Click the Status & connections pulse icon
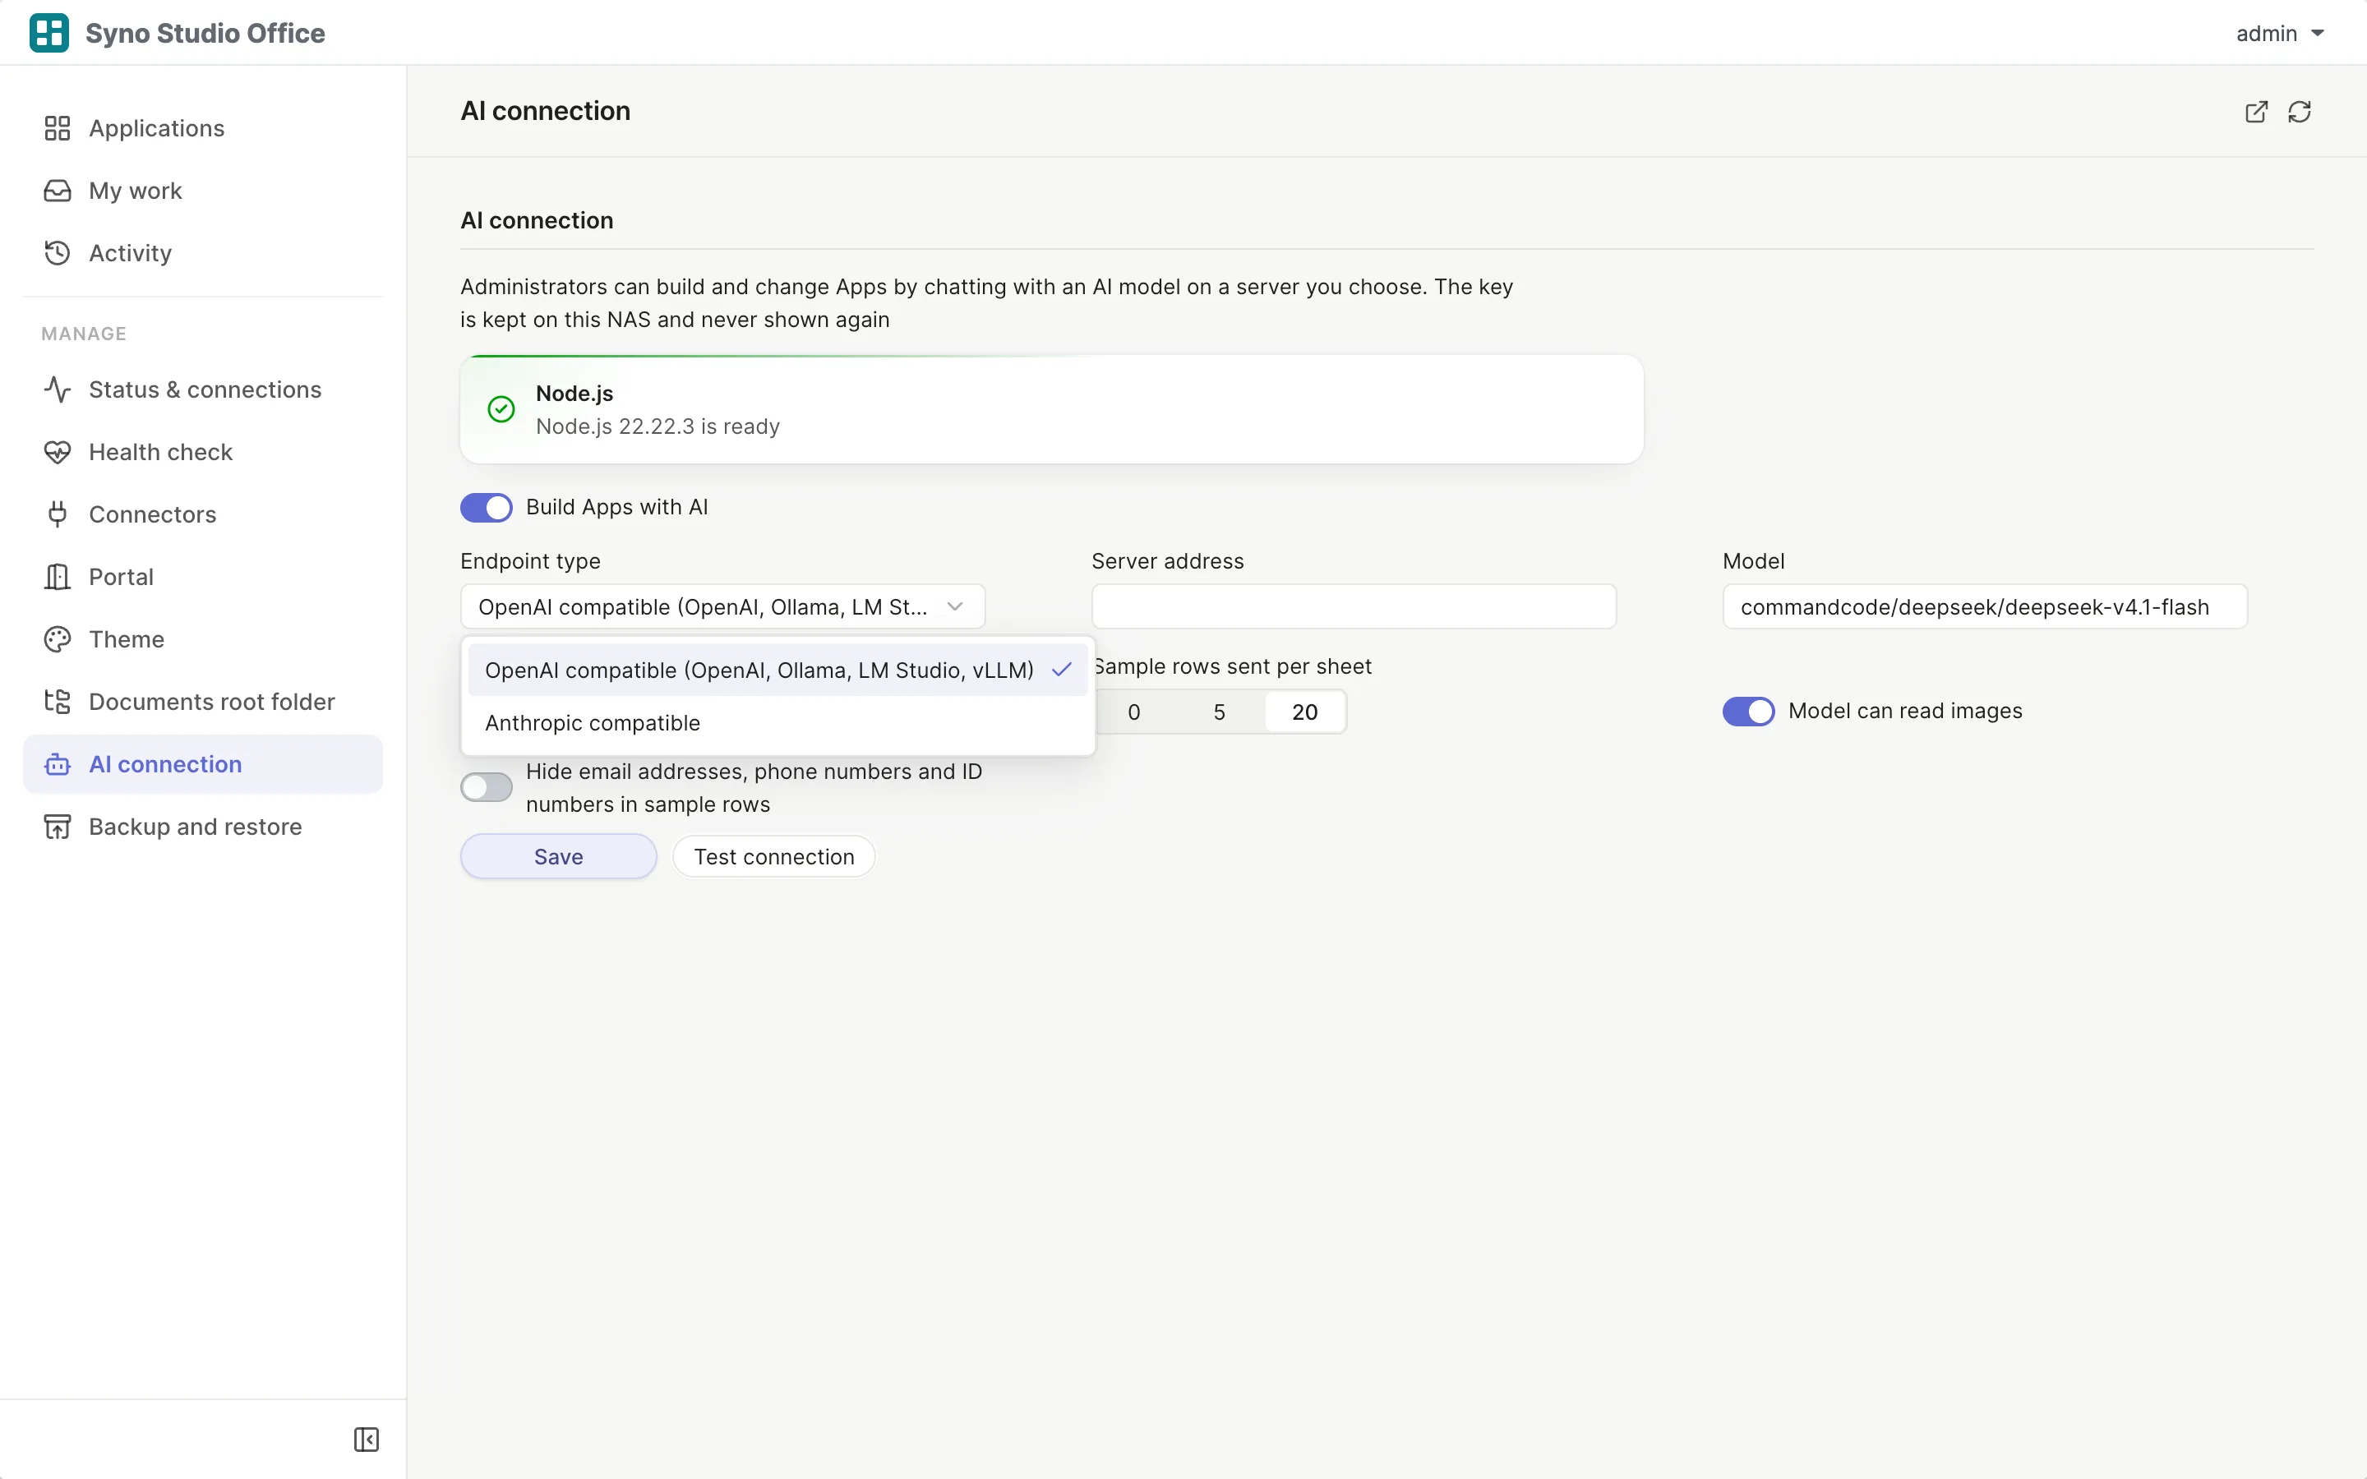 pyautogui.click(x=58, y=389)
